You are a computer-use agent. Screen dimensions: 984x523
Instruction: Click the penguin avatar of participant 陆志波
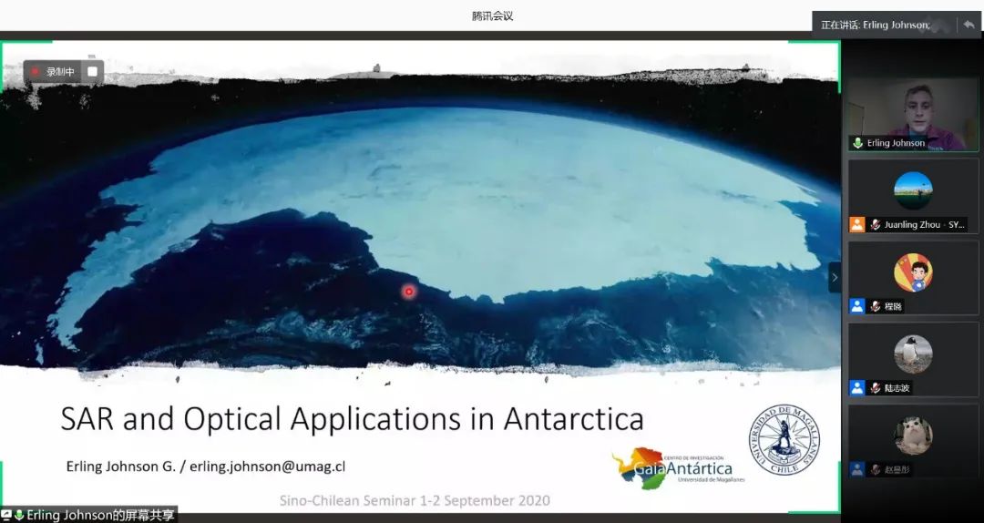913,354
